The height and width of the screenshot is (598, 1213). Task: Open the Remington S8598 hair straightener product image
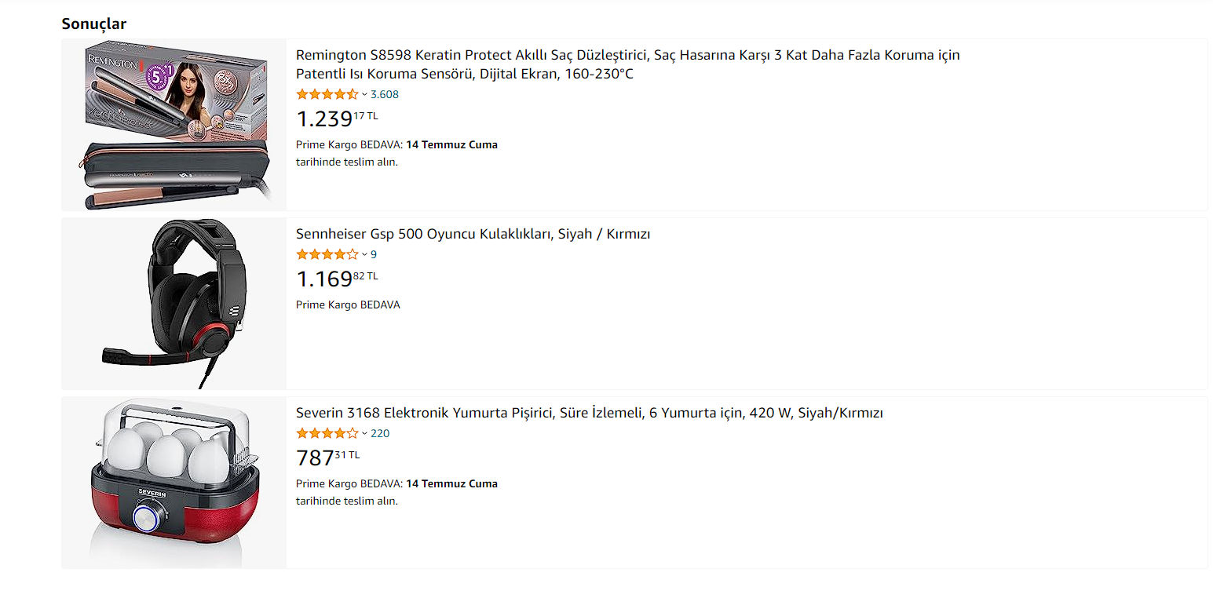[x=174, y=125]
